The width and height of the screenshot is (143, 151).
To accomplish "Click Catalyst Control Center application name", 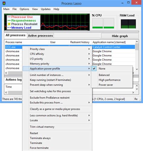I will click(106, 47).
